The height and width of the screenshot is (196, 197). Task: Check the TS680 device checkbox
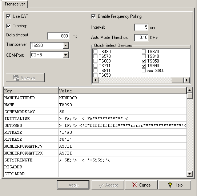(95, 61)
